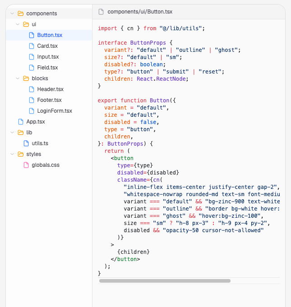Image resolution: width=291 pixels, height=307 pixels.
Task: Click the App.tsx file icon
Action: [x=21, y=122]
